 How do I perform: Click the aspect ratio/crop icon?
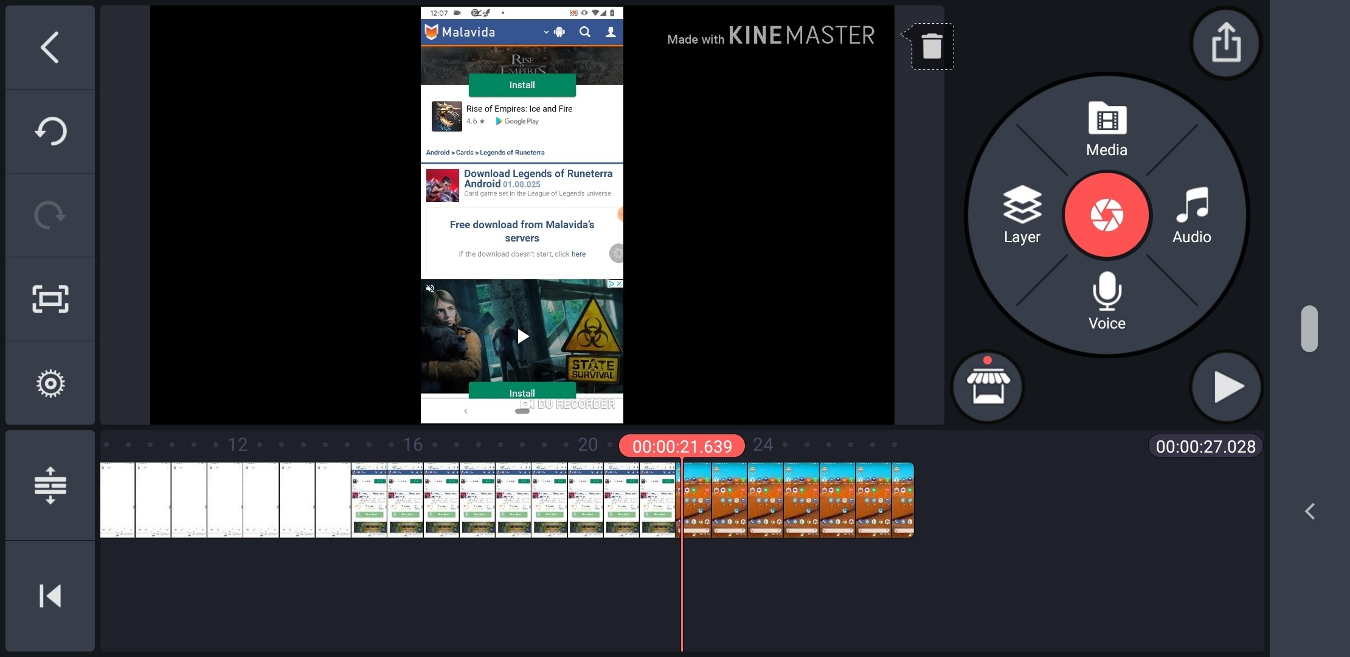pyautogui.click(x=49, y=299)
